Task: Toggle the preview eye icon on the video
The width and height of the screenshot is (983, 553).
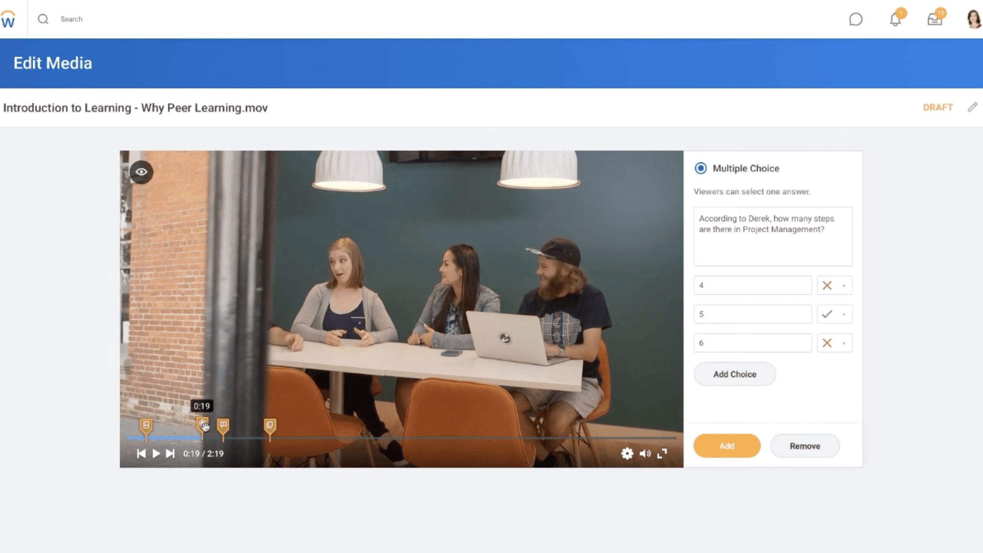Action: [140, 172]
